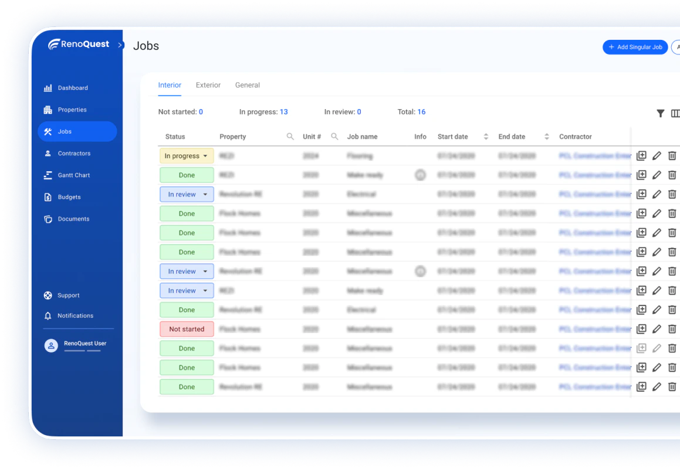The image size is (680, 468).
Task: Click the 'Not started: 0' counter
Action: tap(180, 112)
